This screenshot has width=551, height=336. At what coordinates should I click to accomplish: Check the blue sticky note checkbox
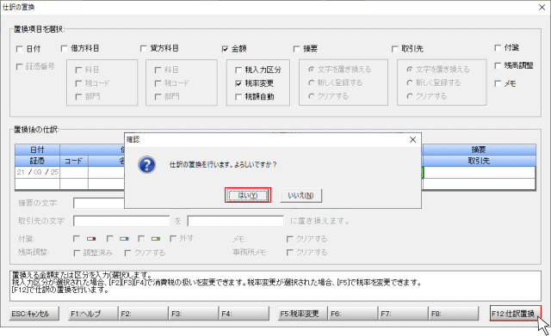point(110,239)
